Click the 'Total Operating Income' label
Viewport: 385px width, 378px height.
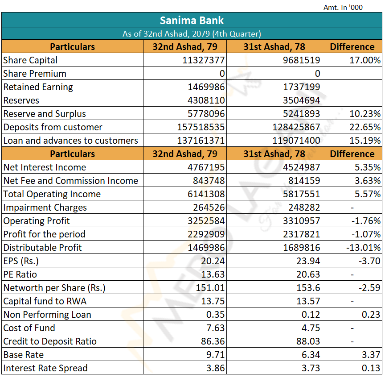point(52,194)
